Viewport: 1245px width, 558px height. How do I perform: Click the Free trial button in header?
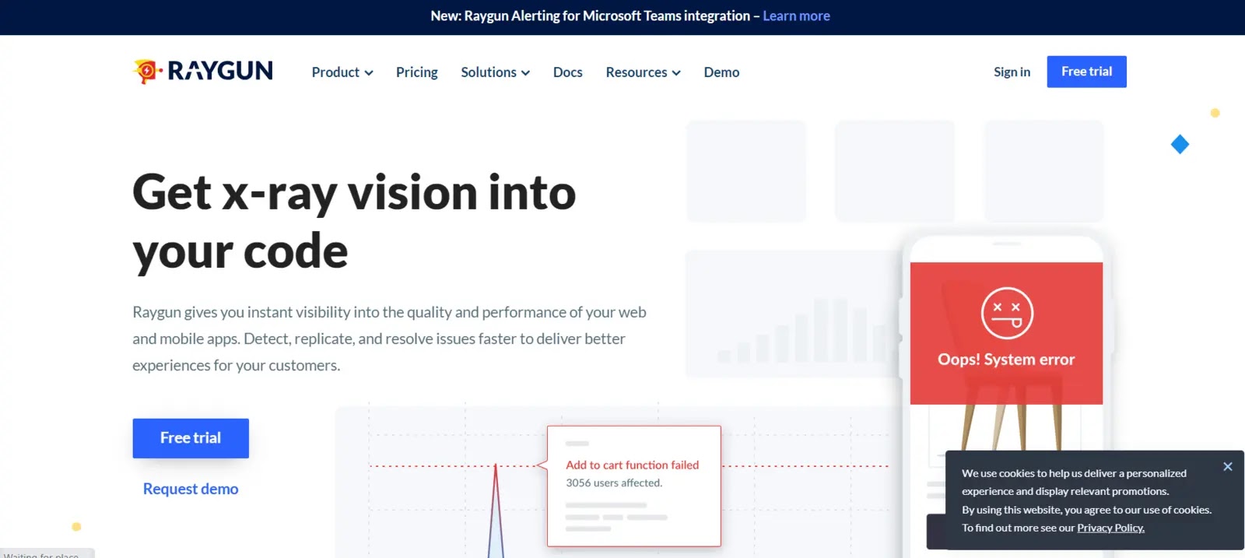pos(1086,72)
